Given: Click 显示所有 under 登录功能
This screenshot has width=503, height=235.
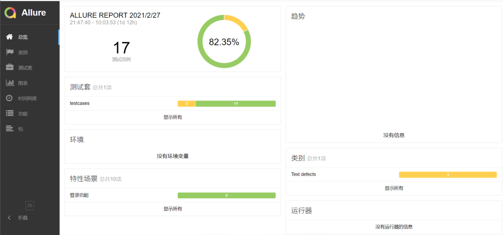Looking at the screenshot, I should tap(173, 209).
